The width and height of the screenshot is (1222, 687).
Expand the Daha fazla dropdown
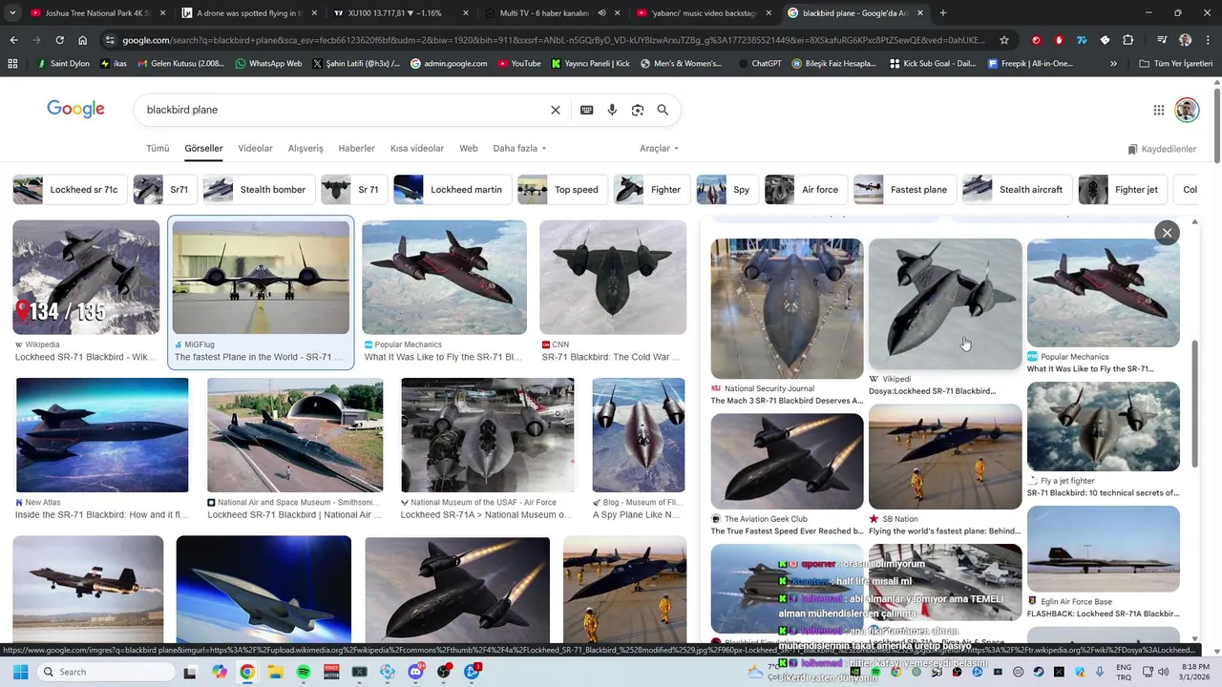pos(519,148)
